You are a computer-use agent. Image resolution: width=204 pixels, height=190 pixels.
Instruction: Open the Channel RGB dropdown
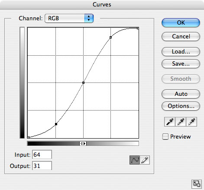pos(69,18)
